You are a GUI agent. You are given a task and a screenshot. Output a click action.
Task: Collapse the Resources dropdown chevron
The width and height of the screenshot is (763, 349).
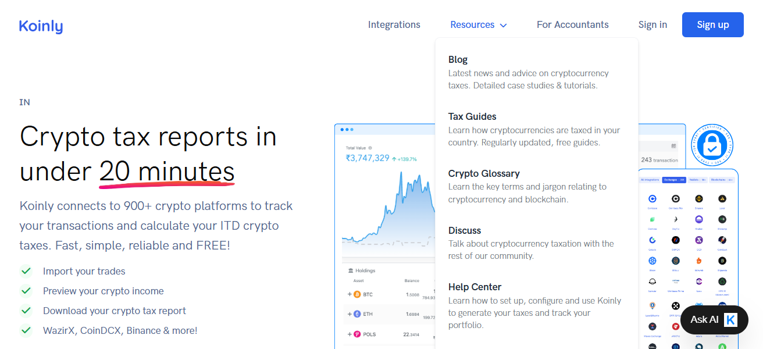coord(503,25)
